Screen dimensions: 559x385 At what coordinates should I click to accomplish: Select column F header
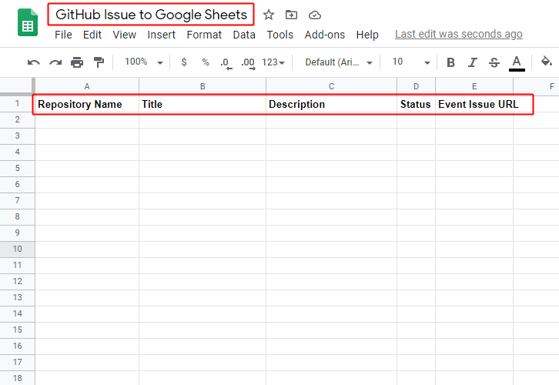pos(537,86)
